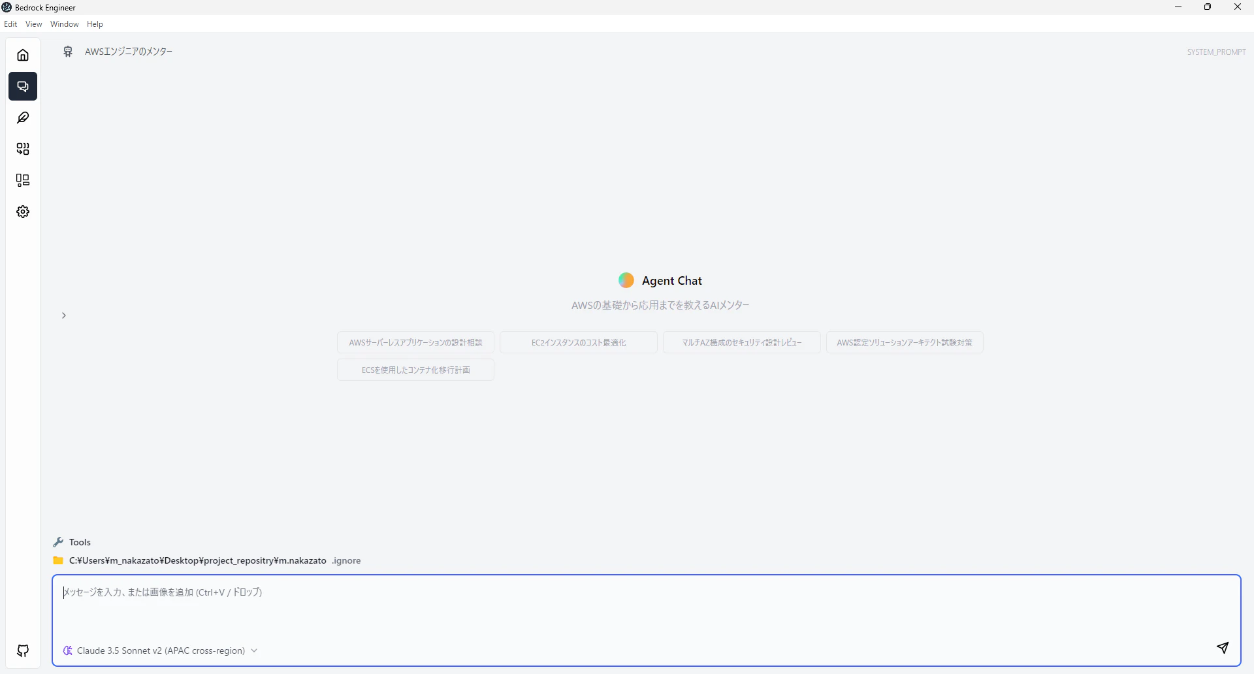Choose AWSサーバーレスアプリケーションの設計相談 suggestion

[x=415, y=343]
